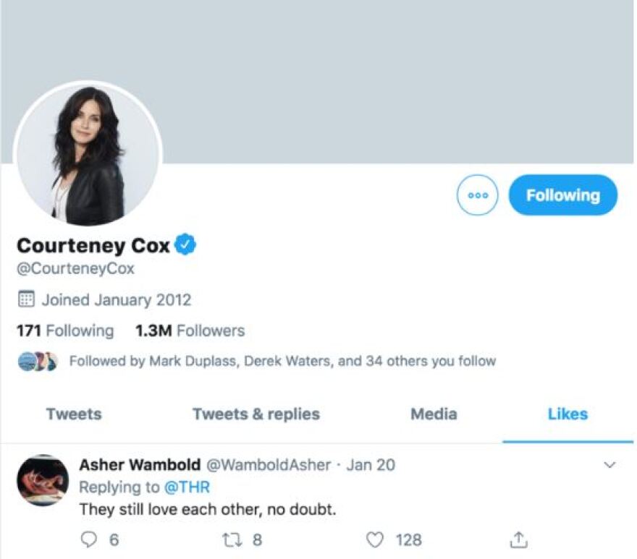Open the 171 Following list
Screen dimensions: 637x559
coord(65,331)
